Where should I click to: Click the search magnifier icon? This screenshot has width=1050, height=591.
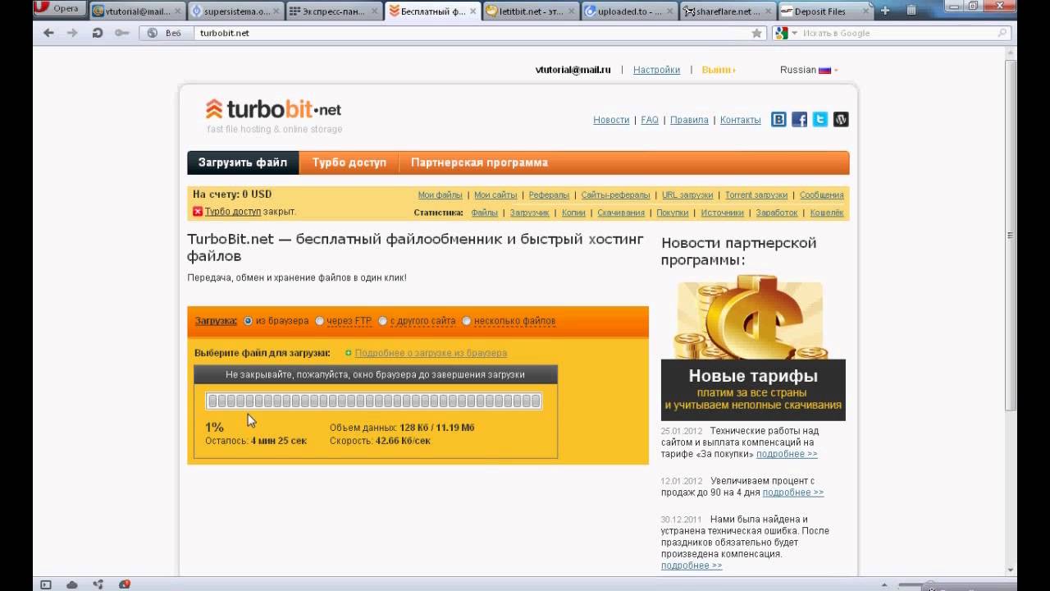click(1002, 33)
